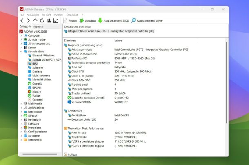Select the Versione WDDM row
Image resolution: width=249 pixels, height=165 pixels.
point(98,102)
